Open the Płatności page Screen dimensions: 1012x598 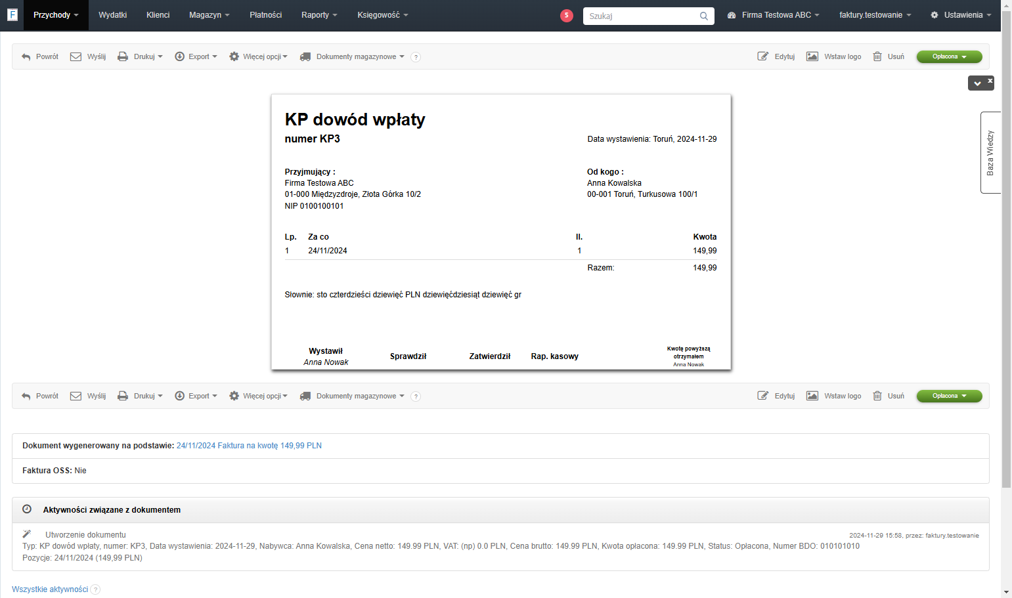coord(266,15)
